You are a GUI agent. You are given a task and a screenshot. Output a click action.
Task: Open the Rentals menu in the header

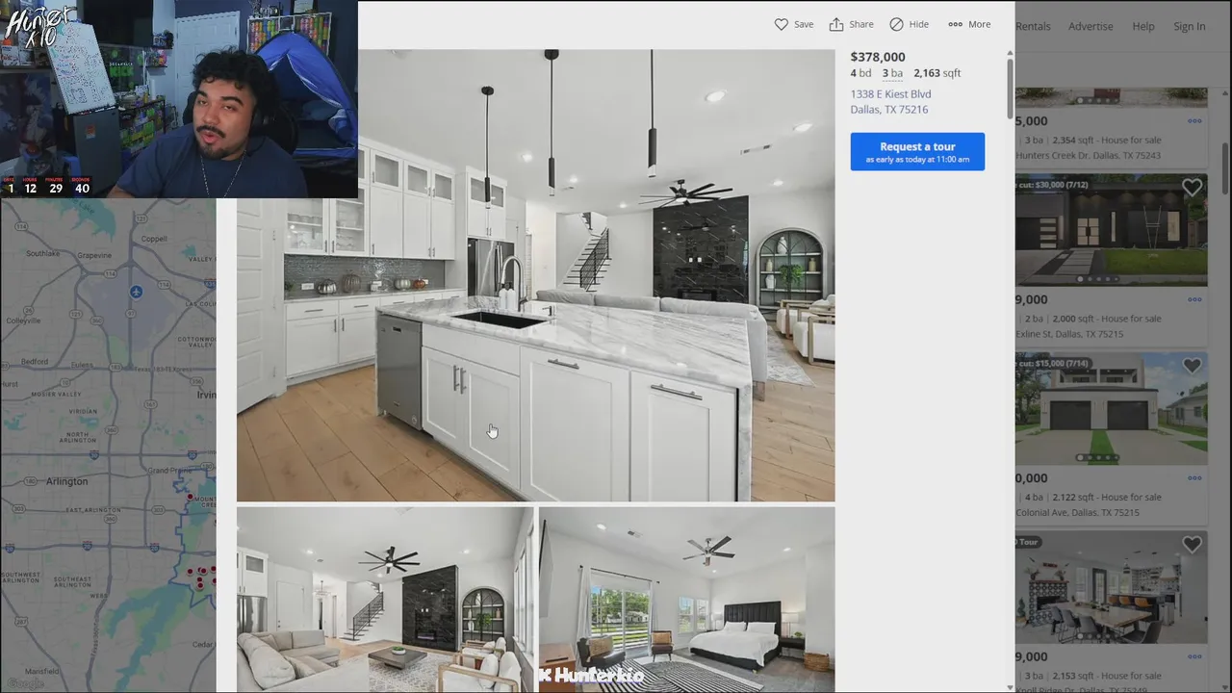[x=1033, y=26]
